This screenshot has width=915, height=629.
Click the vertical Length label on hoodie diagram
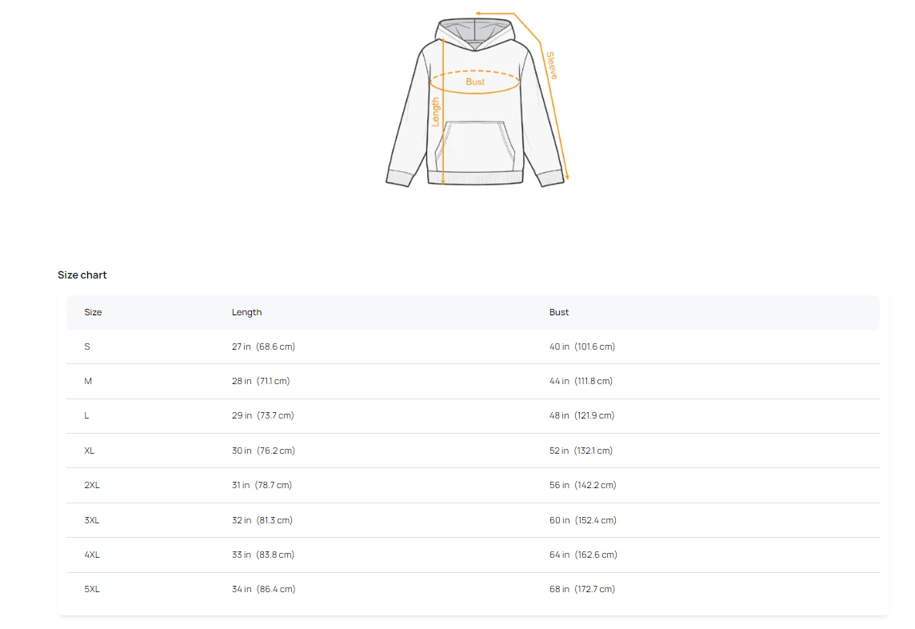[436, 111]
